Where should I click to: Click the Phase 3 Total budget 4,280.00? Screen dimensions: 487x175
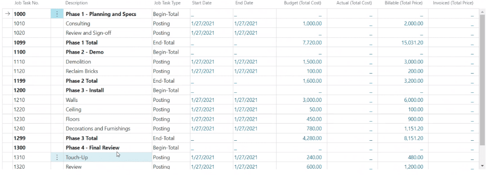(312, 138)
